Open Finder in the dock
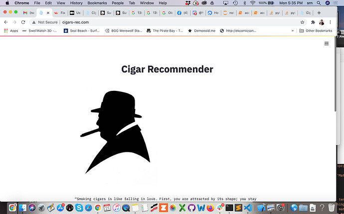 coord(22,208)
